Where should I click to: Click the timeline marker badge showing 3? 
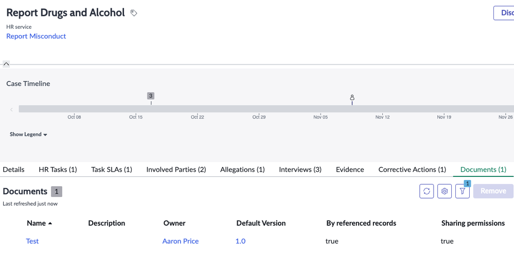pos(151,96)
